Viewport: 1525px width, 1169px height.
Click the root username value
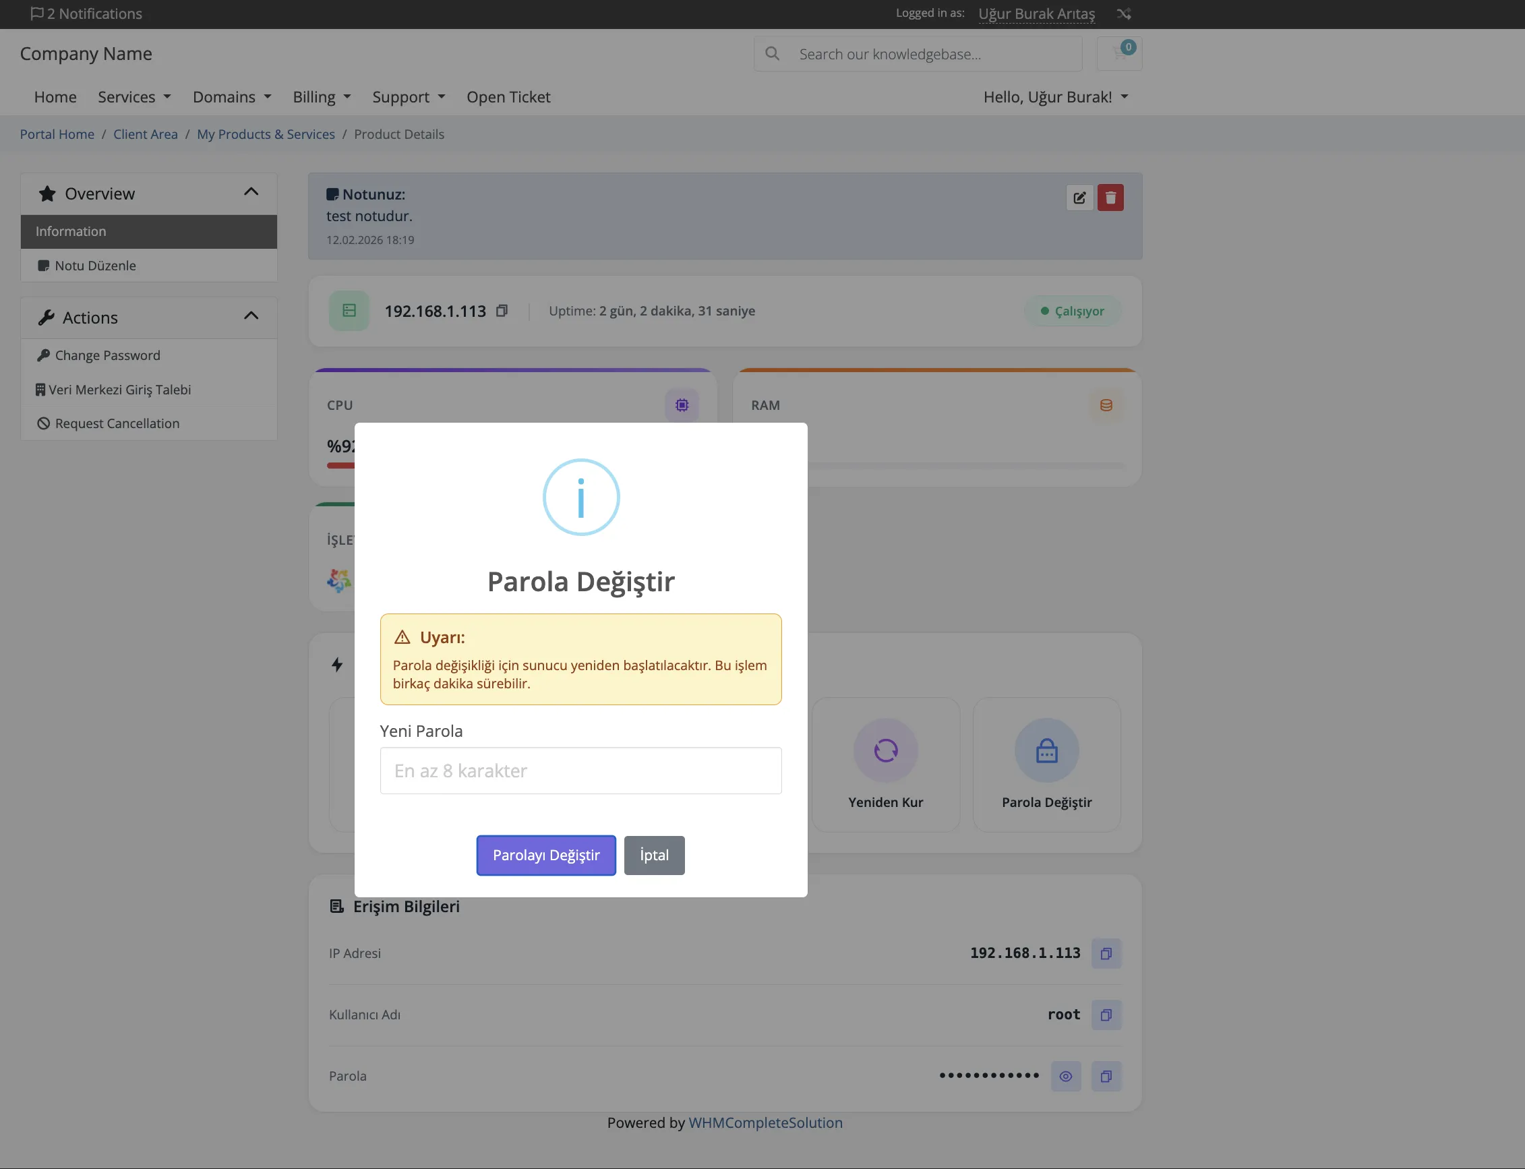[1064, 1015]
